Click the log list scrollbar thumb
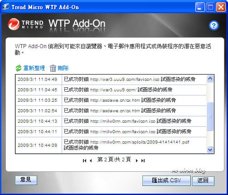228x195 pixels. point(210,116)
